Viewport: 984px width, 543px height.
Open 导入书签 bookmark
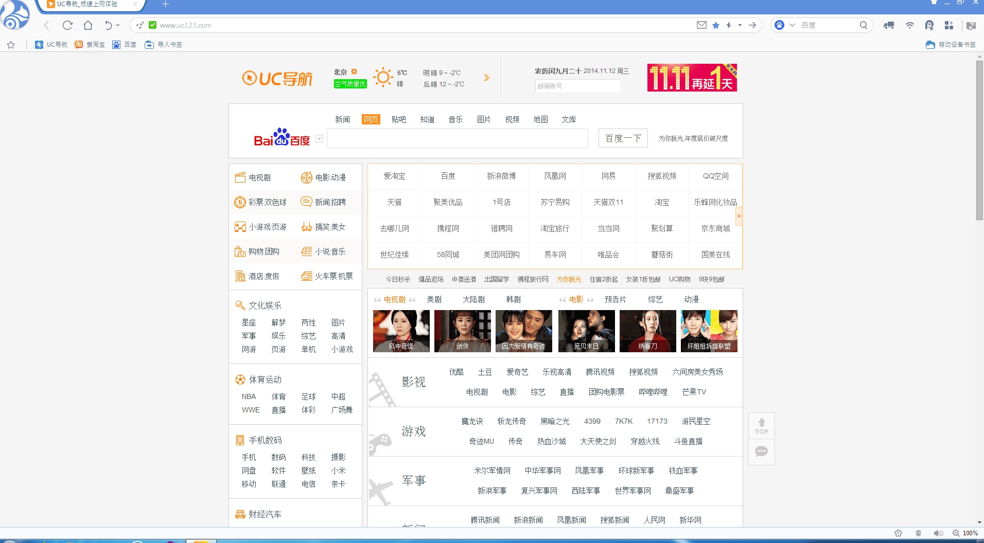pyautogui.click(x=164, y=45)
